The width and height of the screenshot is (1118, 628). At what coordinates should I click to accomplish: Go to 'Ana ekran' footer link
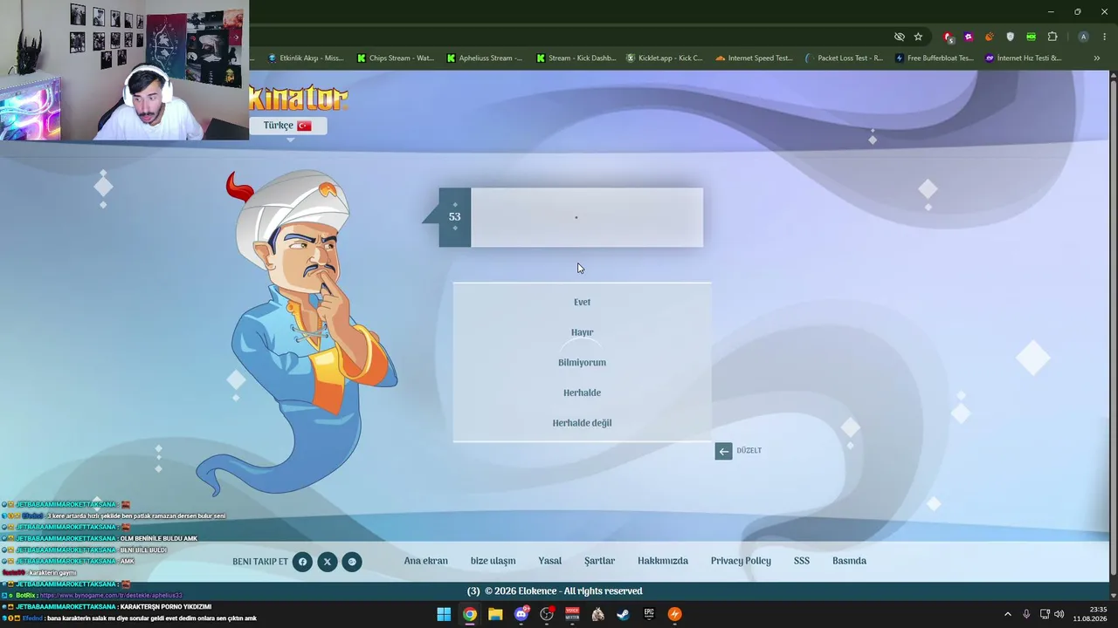coord(425,561)
